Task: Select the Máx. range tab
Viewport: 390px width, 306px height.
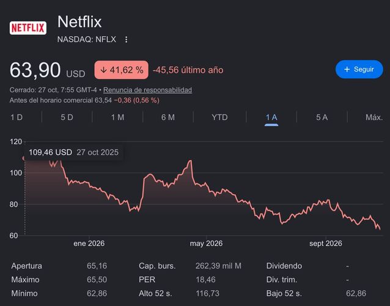Action: (374, 118)
